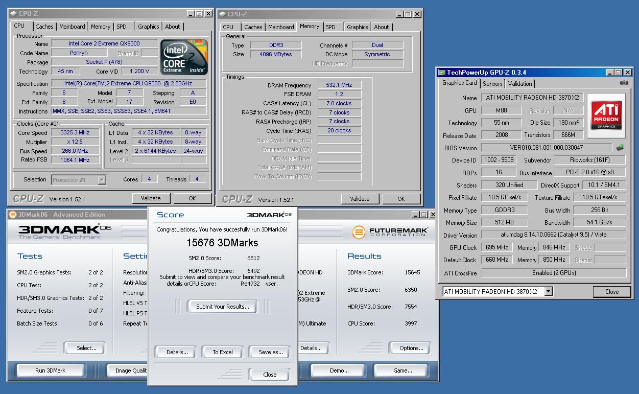Image resolution: width=639 pixels, height=394 pixels.
Task: Open SPD tab in first CPU-Z window
Action: click(x=122, y=27)
